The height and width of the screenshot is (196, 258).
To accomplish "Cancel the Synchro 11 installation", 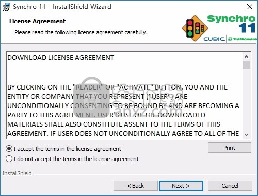I will pos(230,186).
